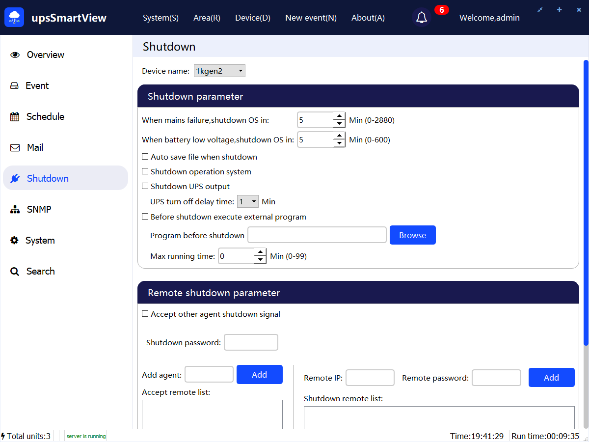The image size is (589, 442).
Task: Tick Accept other agent shutdown signal
Action: [x=145, y=314]
